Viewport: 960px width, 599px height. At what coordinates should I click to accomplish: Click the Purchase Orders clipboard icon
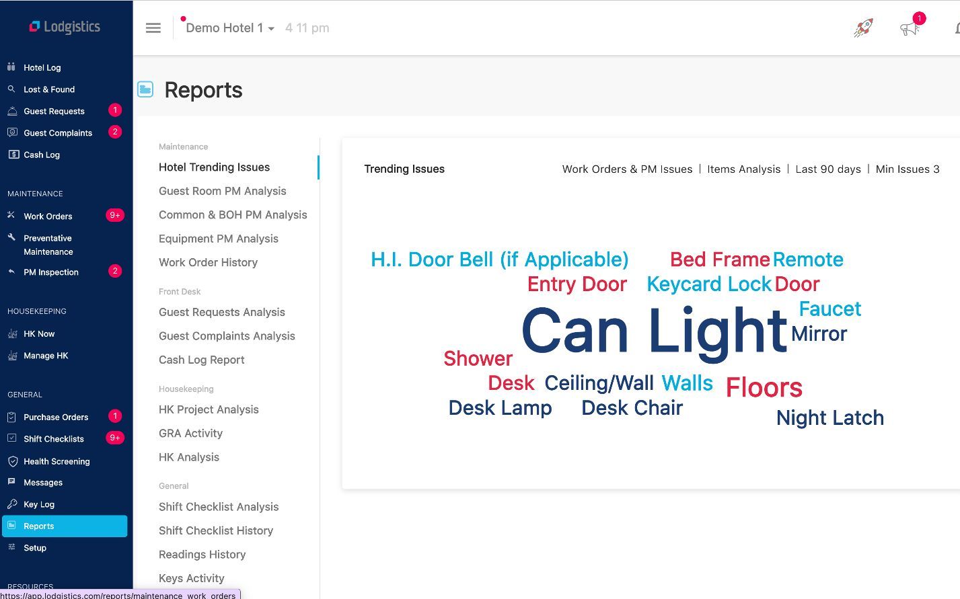(11, 417)
